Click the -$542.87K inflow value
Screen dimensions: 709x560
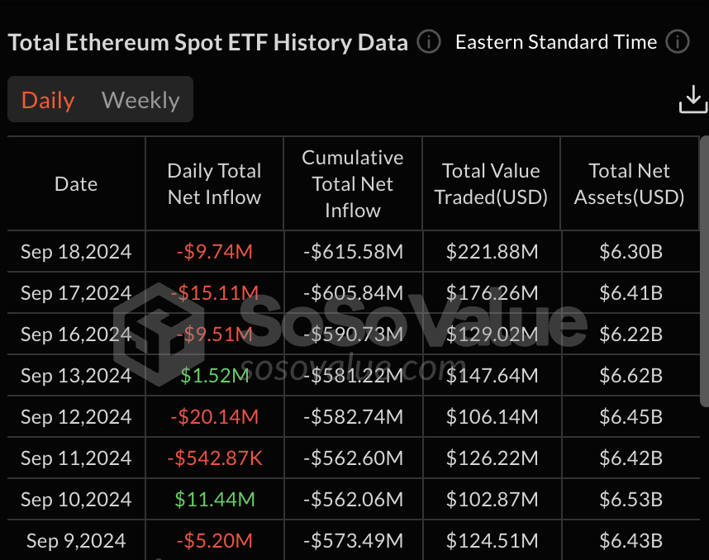[214, 458]
